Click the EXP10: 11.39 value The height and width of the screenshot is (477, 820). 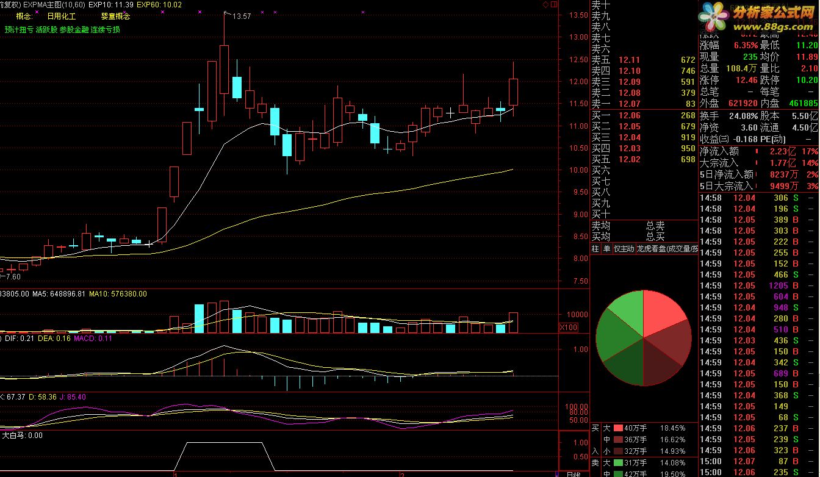click(x=110, y=4)
